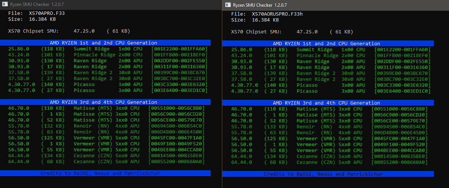Click address [003BC700-003C32E0] in right window

(x=402, y=79)
